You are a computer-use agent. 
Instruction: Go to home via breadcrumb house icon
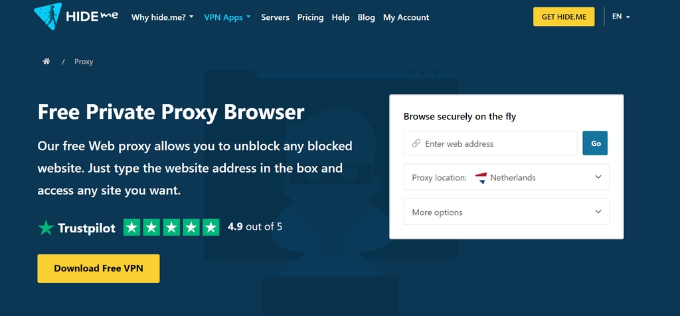[x=46, y=61]
